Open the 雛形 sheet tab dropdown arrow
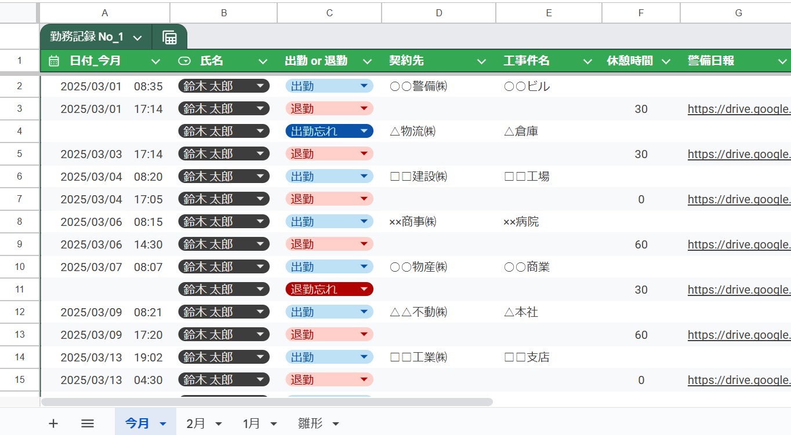The width and height of the screenshot is (791, 435). (x=336, y=423)
